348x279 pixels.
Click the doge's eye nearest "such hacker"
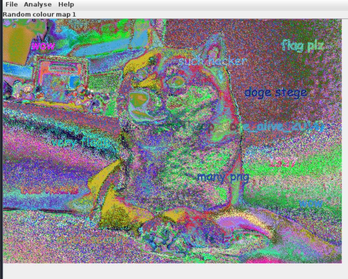point(175,80)
